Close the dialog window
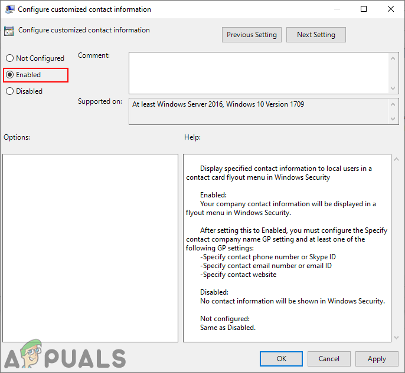This screenshot has width=405, height=373. [x=391, y=9]
